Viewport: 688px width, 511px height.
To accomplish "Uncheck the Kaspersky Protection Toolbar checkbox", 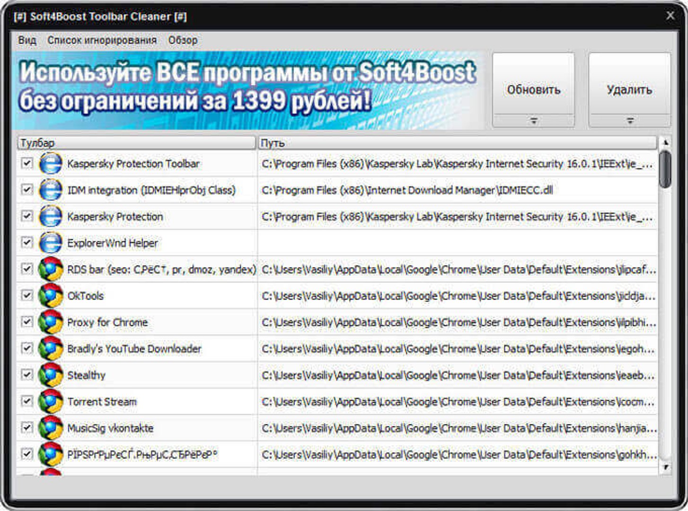I will coord(27,163).
